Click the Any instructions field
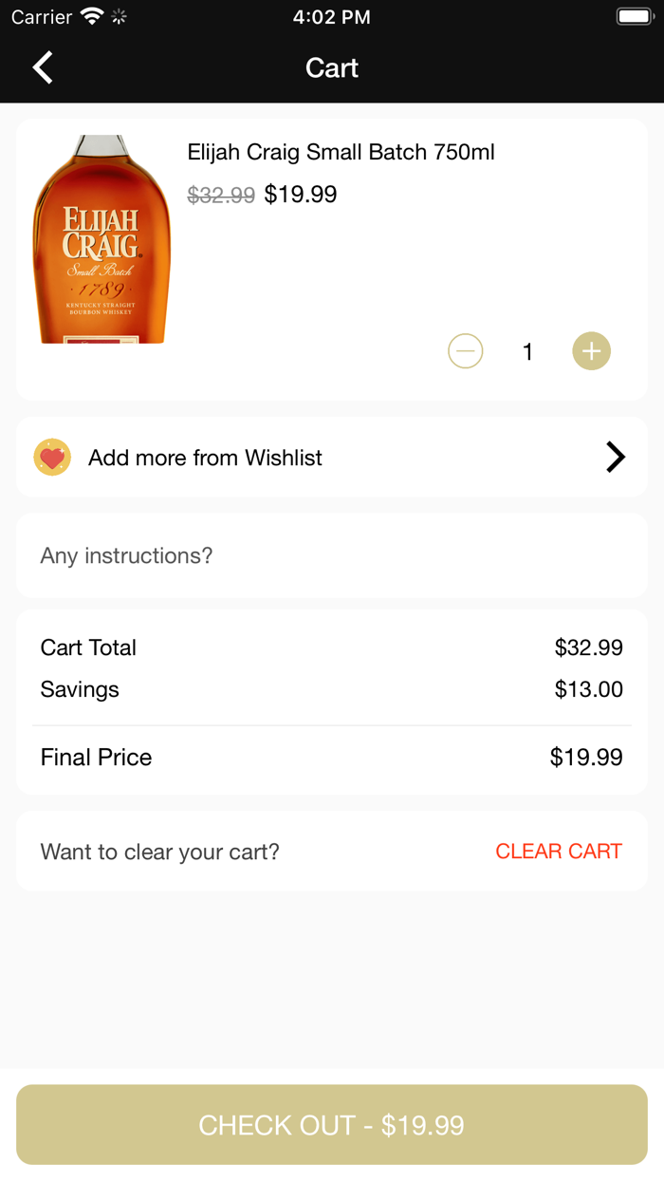Viewport: 664px width, 1181px height. coord(332,555)
